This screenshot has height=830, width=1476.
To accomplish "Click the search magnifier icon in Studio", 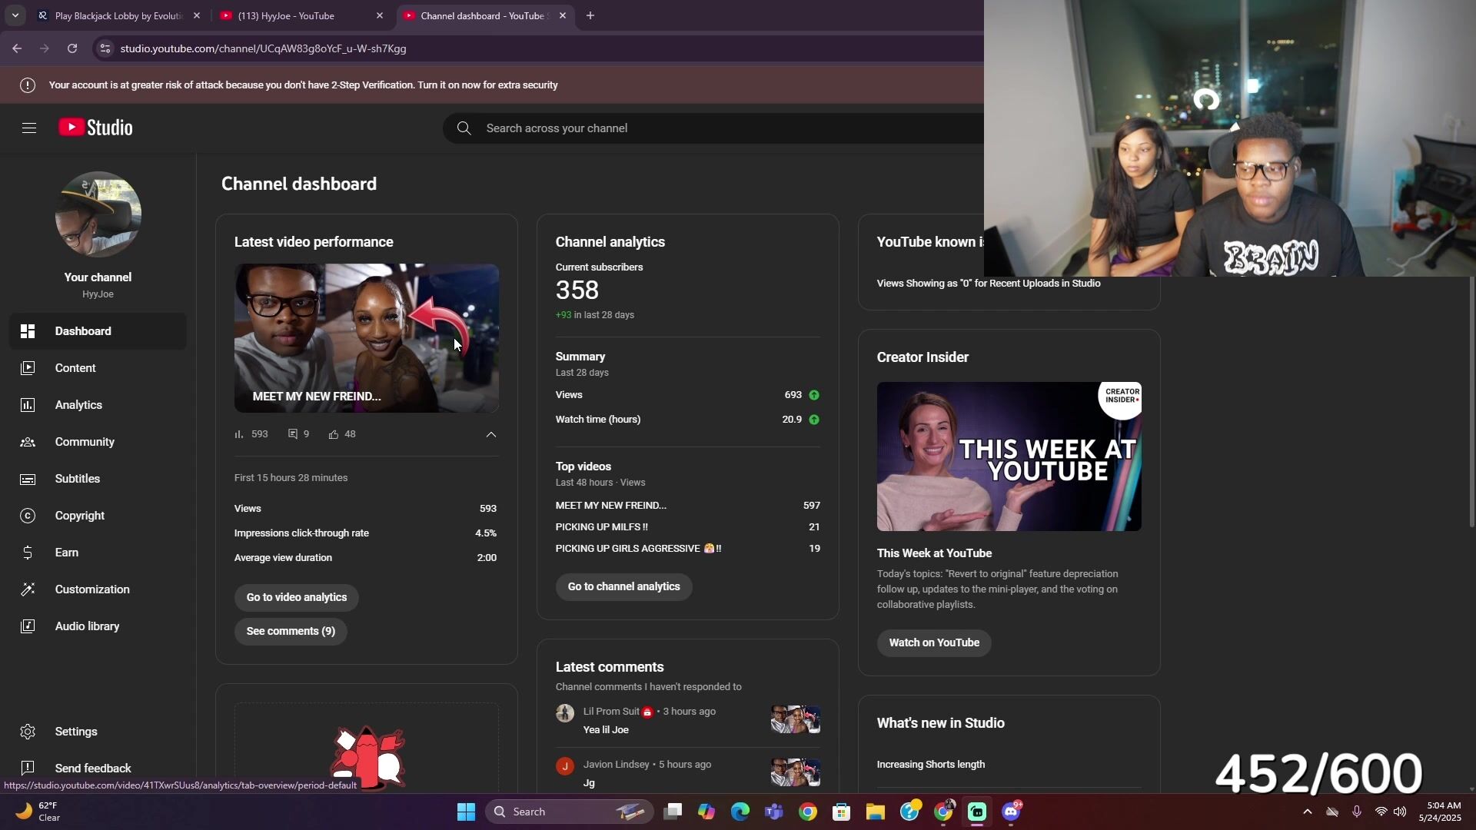I will [x=464, y=128].
